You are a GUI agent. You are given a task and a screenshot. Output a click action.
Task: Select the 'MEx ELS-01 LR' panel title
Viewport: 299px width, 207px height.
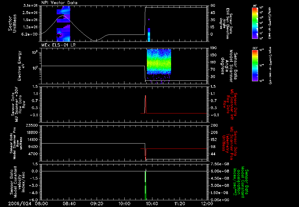[58, 45]
